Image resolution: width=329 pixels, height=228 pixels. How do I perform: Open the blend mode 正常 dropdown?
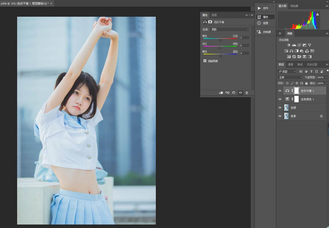click(291, 77)
